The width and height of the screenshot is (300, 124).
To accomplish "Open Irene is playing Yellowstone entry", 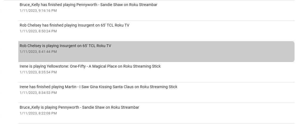I will coord(90,66).
